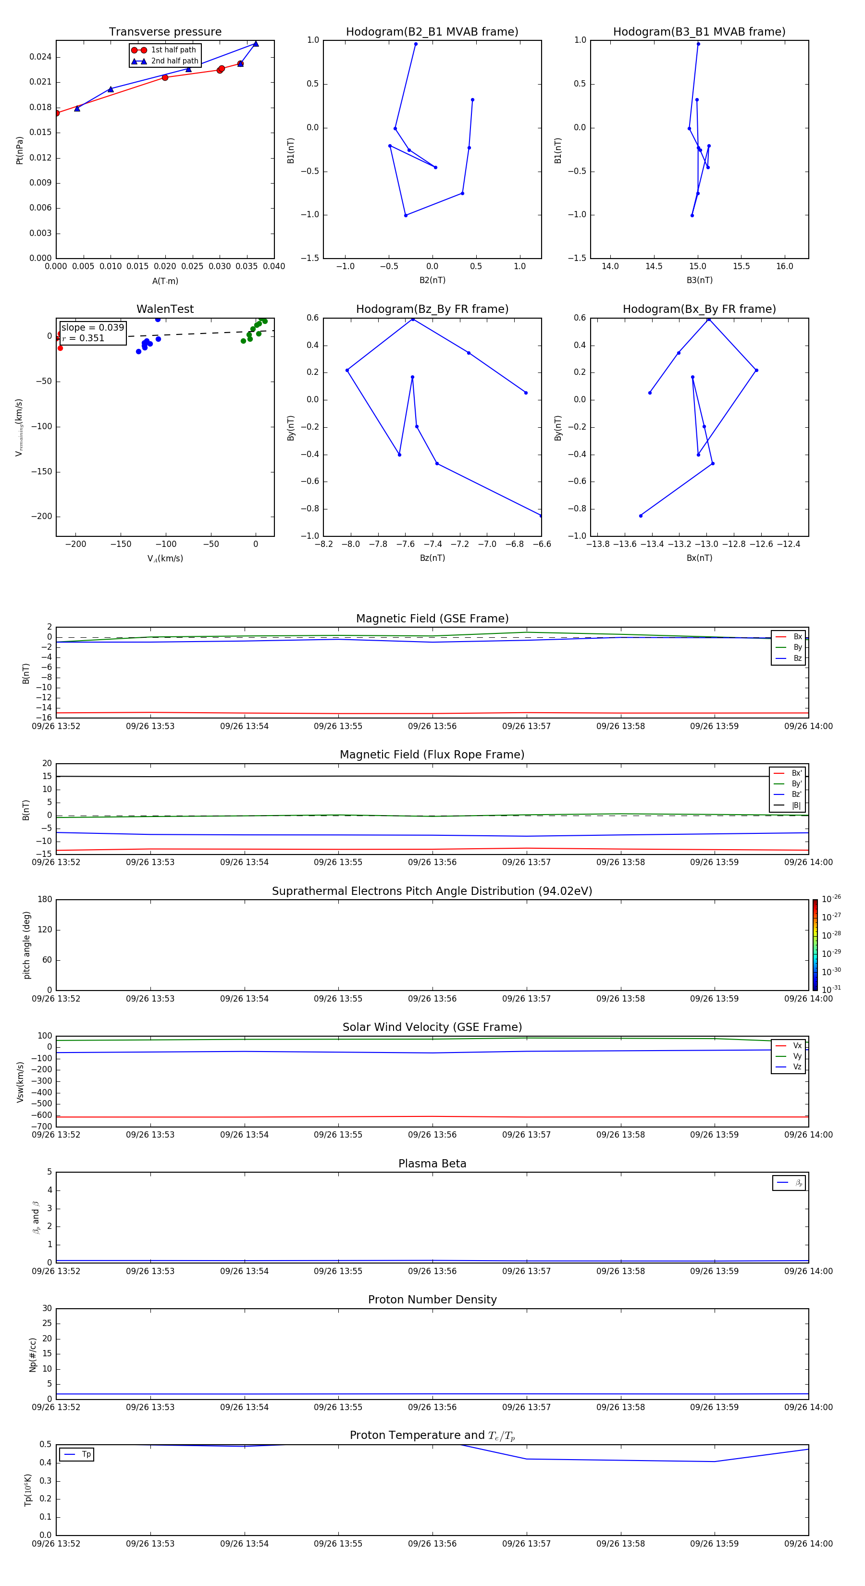Click the "Proton Number Density" plot title
This screenshot has height=1586, width=865.
(432, 1300)
